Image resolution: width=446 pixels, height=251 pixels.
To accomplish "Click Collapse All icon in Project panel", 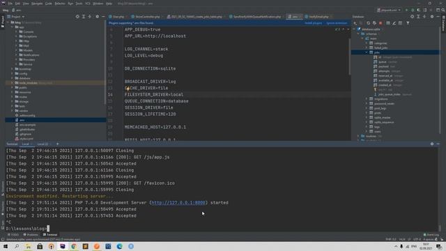I will coord(90,17).
